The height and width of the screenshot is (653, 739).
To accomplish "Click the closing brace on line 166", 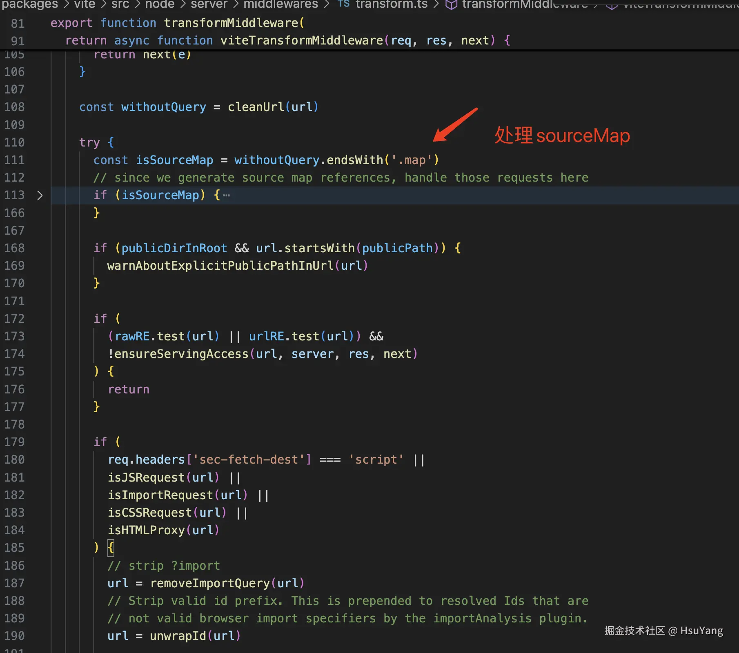I will (97, 213).
